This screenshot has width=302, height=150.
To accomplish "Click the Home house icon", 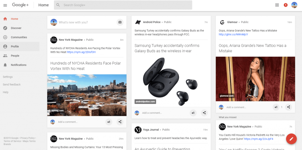I will pos(5,19).
